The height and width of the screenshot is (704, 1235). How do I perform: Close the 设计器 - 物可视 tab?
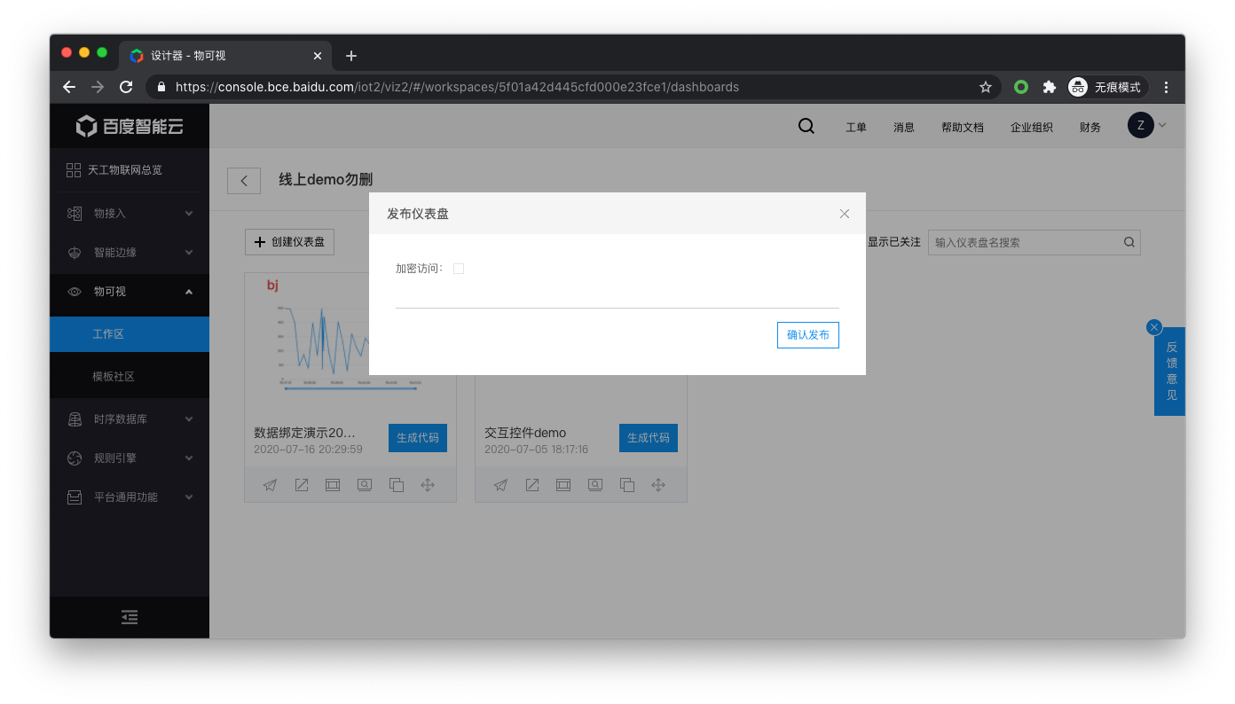[x=318, y=56]
